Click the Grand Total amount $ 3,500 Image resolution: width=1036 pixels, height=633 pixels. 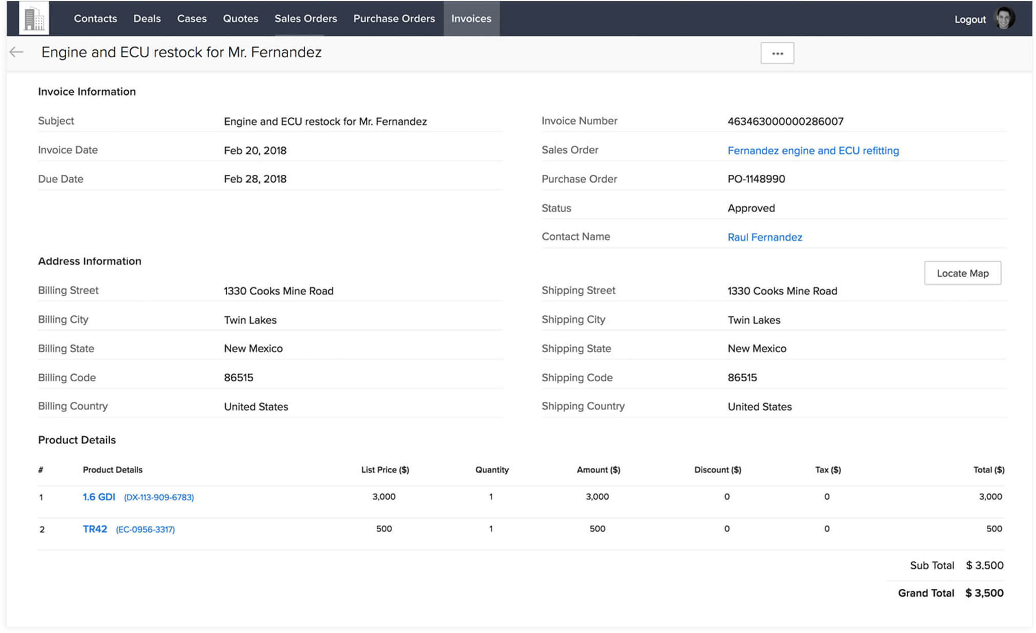pos(984,593)
